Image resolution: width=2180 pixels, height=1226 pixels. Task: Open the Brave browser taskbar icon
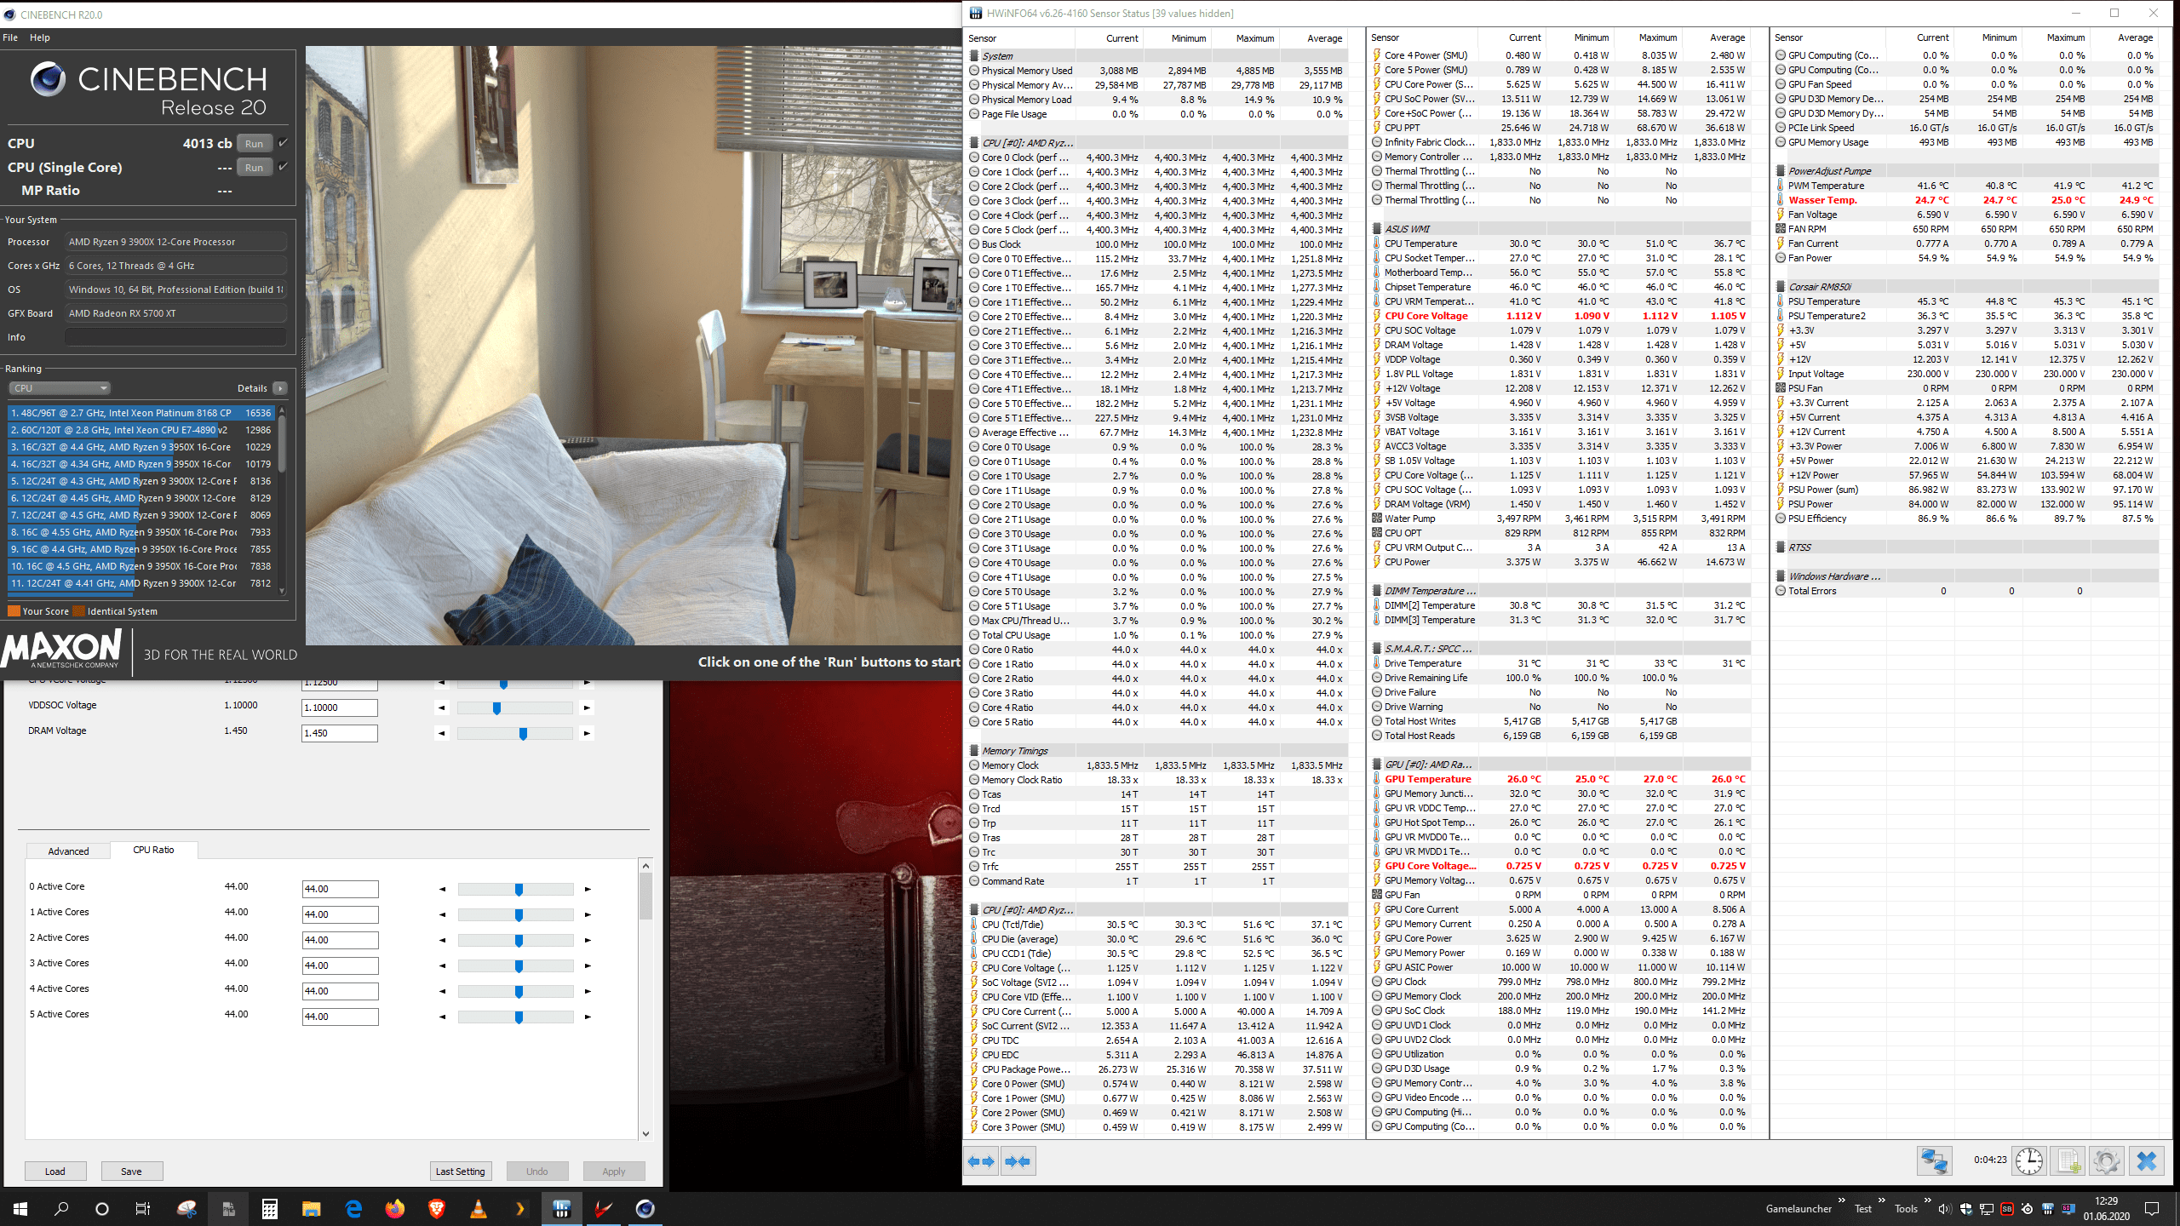(437, 1209)
